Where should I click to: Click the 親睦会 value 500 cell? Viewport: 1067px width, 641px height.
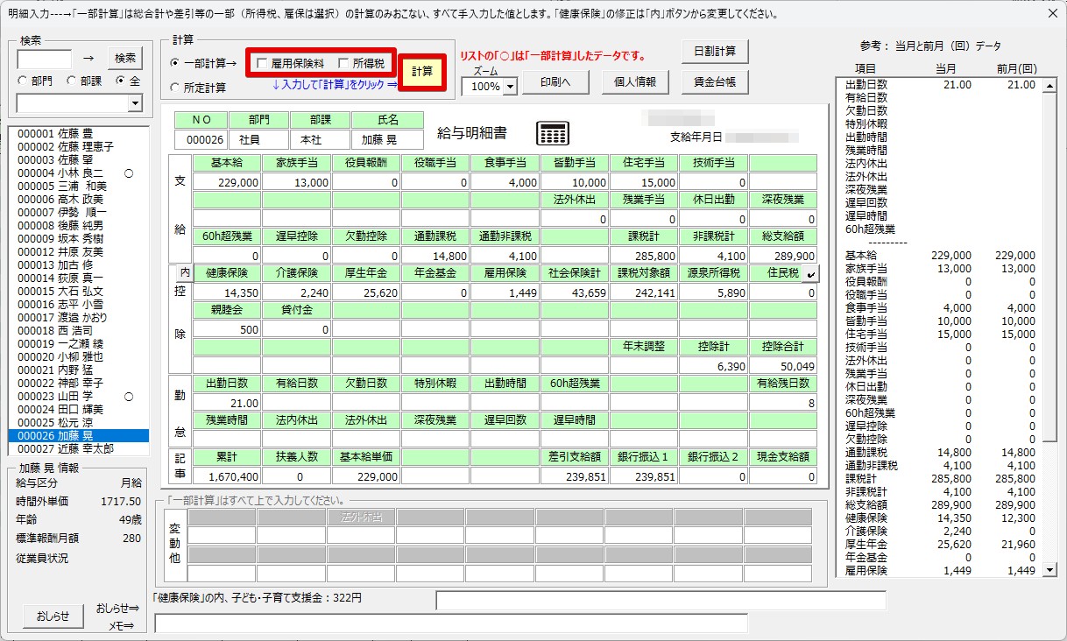coord(227,329)
